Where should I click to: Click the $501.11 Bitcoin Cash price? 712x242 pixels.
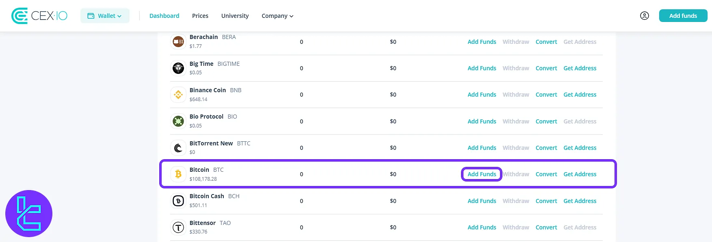pos(198,205)
